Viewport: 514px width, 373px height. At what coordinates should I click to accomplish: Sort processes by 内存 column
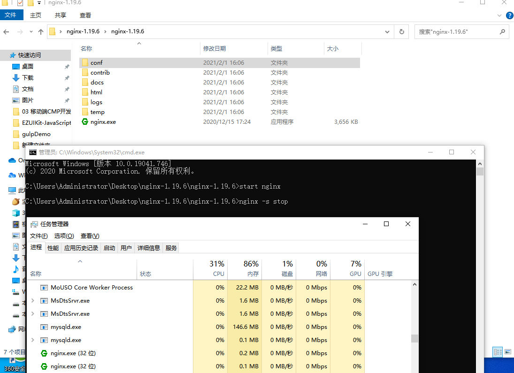244,269
